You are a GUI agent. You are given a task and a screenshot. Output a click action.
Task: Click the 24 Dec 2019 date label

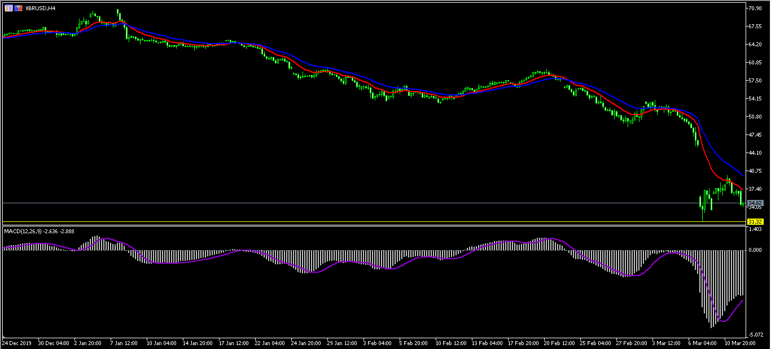[17, 343]
